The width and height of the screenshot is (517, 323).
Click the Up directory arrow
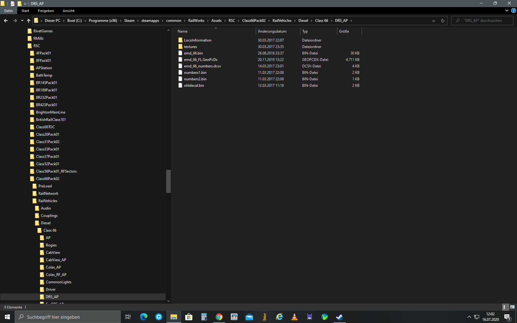point(29,21)
